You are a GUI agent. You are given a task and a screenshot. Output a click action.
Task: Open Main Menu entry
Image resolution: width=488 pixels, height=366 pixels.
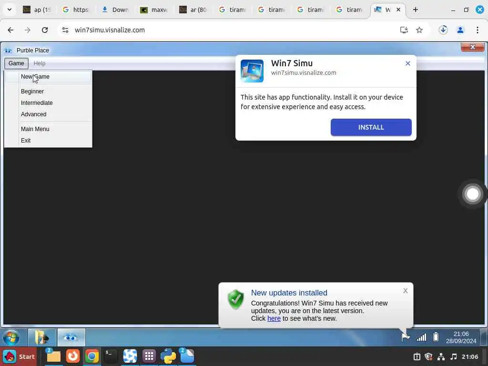click(x=48, y=129)
